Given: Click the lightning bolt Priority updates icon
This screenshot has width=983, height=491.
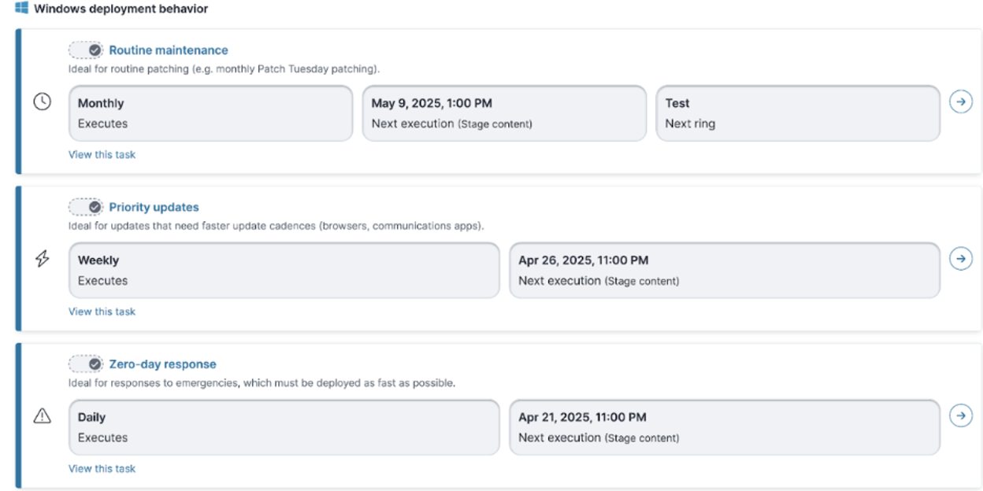Looking at the screenshot, I should click(x=43, y=259).
